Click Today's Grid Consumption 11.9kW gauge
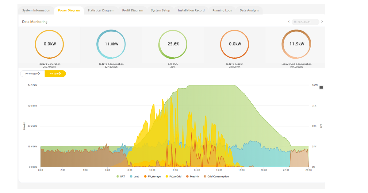 pyautogui.click(x=297, y=44)
